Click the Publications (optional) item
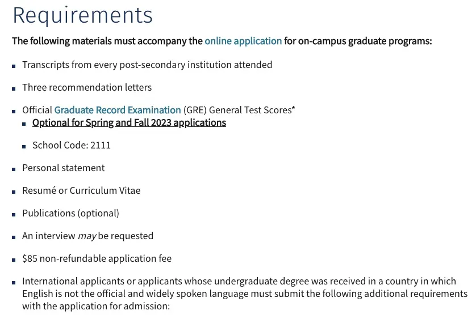Screen dimensions: 476x319 click(70, 213)
